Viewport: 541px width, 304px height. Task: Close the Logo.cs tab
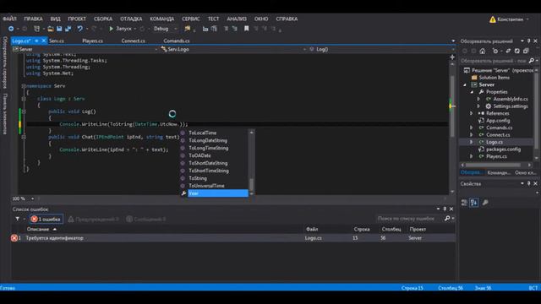coord(44,41)
